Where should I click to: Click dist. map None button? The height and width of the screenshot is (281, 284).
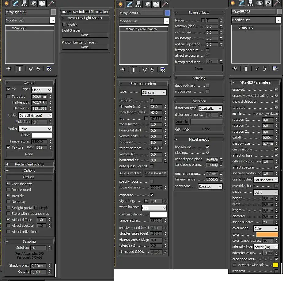(x=206, y=129)
